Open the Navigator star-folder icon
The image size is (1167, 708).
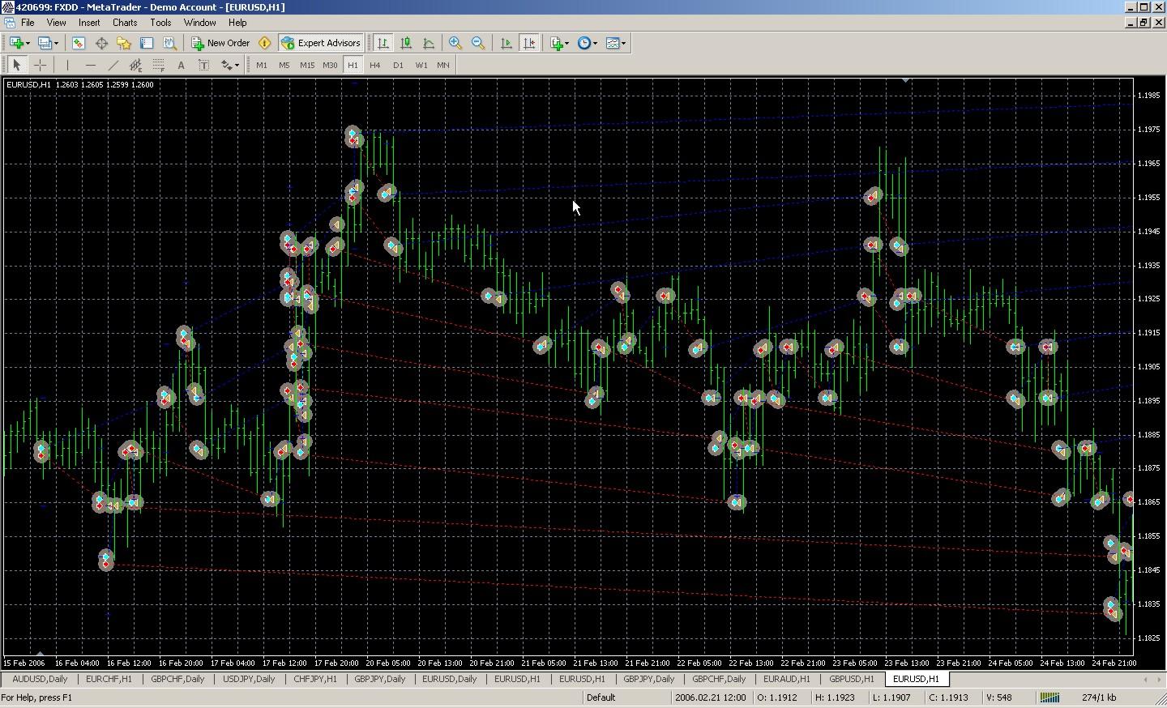pyautogui.click(x=124, y=43)
